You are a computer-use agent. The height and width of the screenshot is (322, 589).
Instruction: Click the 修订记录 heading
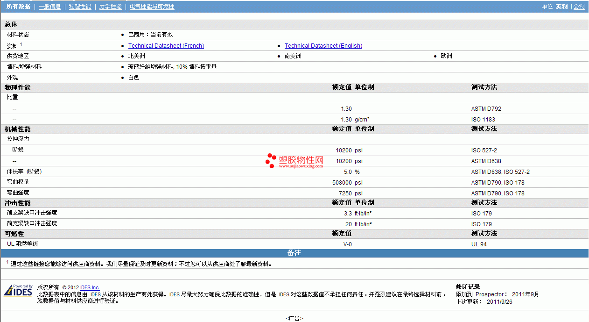tap(468, 287)
